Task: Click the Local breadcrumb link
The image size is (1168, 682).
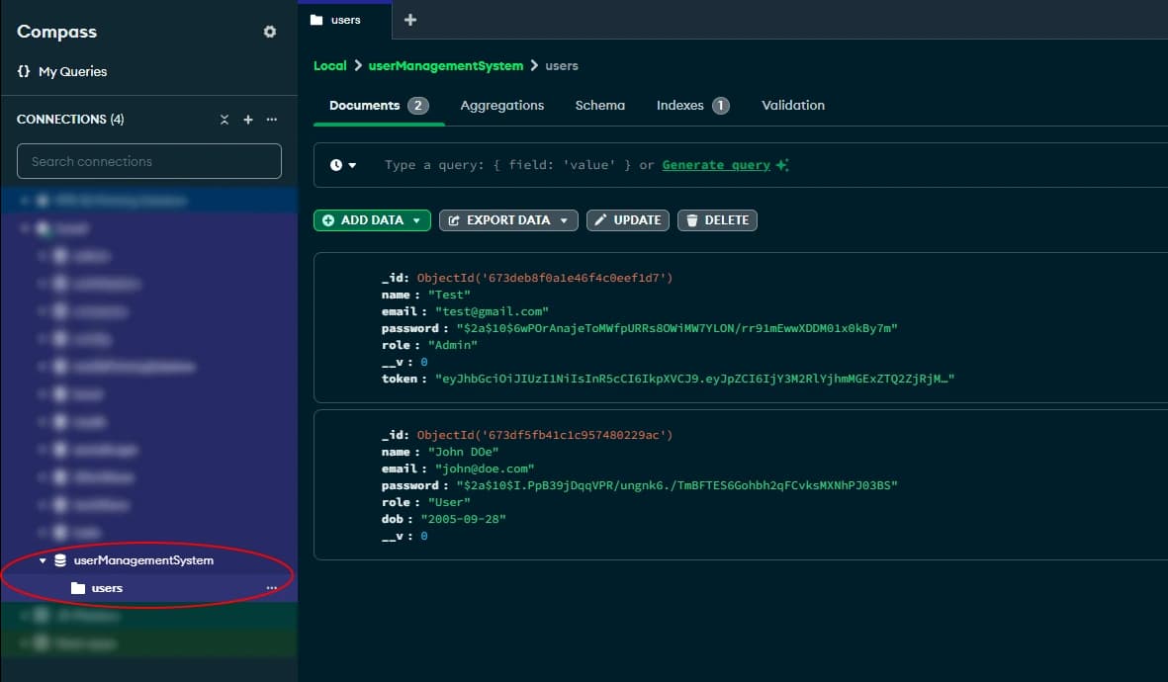Action: pyautogui.click(x=329, y=65)
